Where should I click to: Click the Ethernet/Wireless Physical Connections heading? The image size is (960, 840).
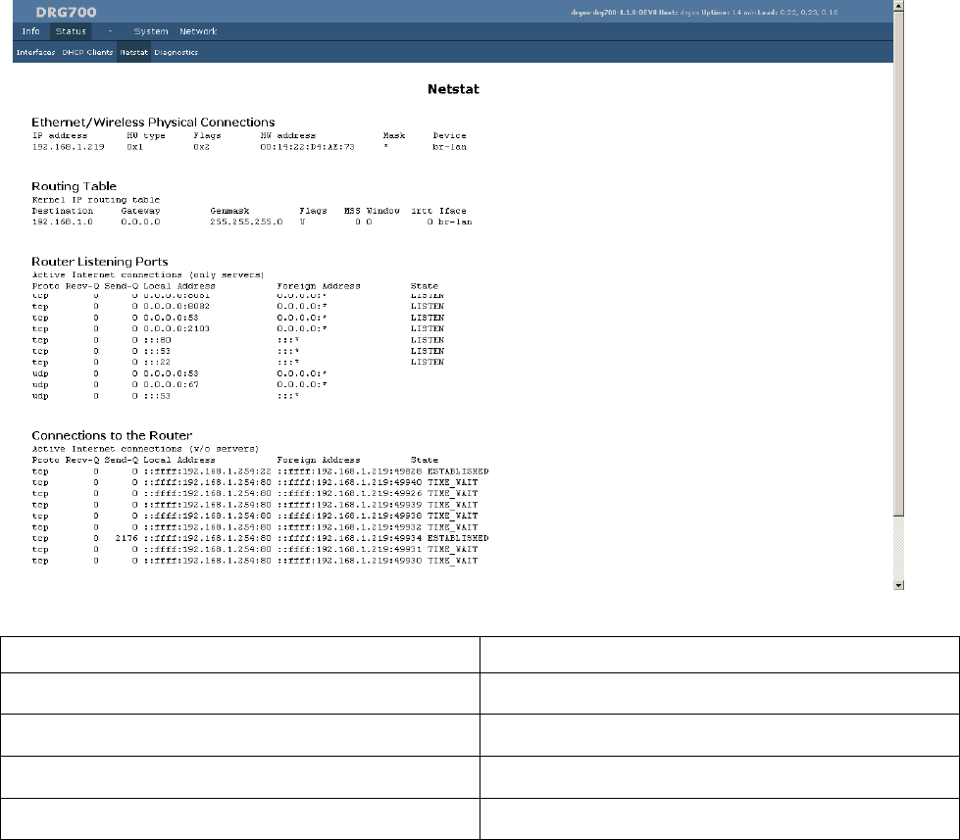(x=153, y=123)
